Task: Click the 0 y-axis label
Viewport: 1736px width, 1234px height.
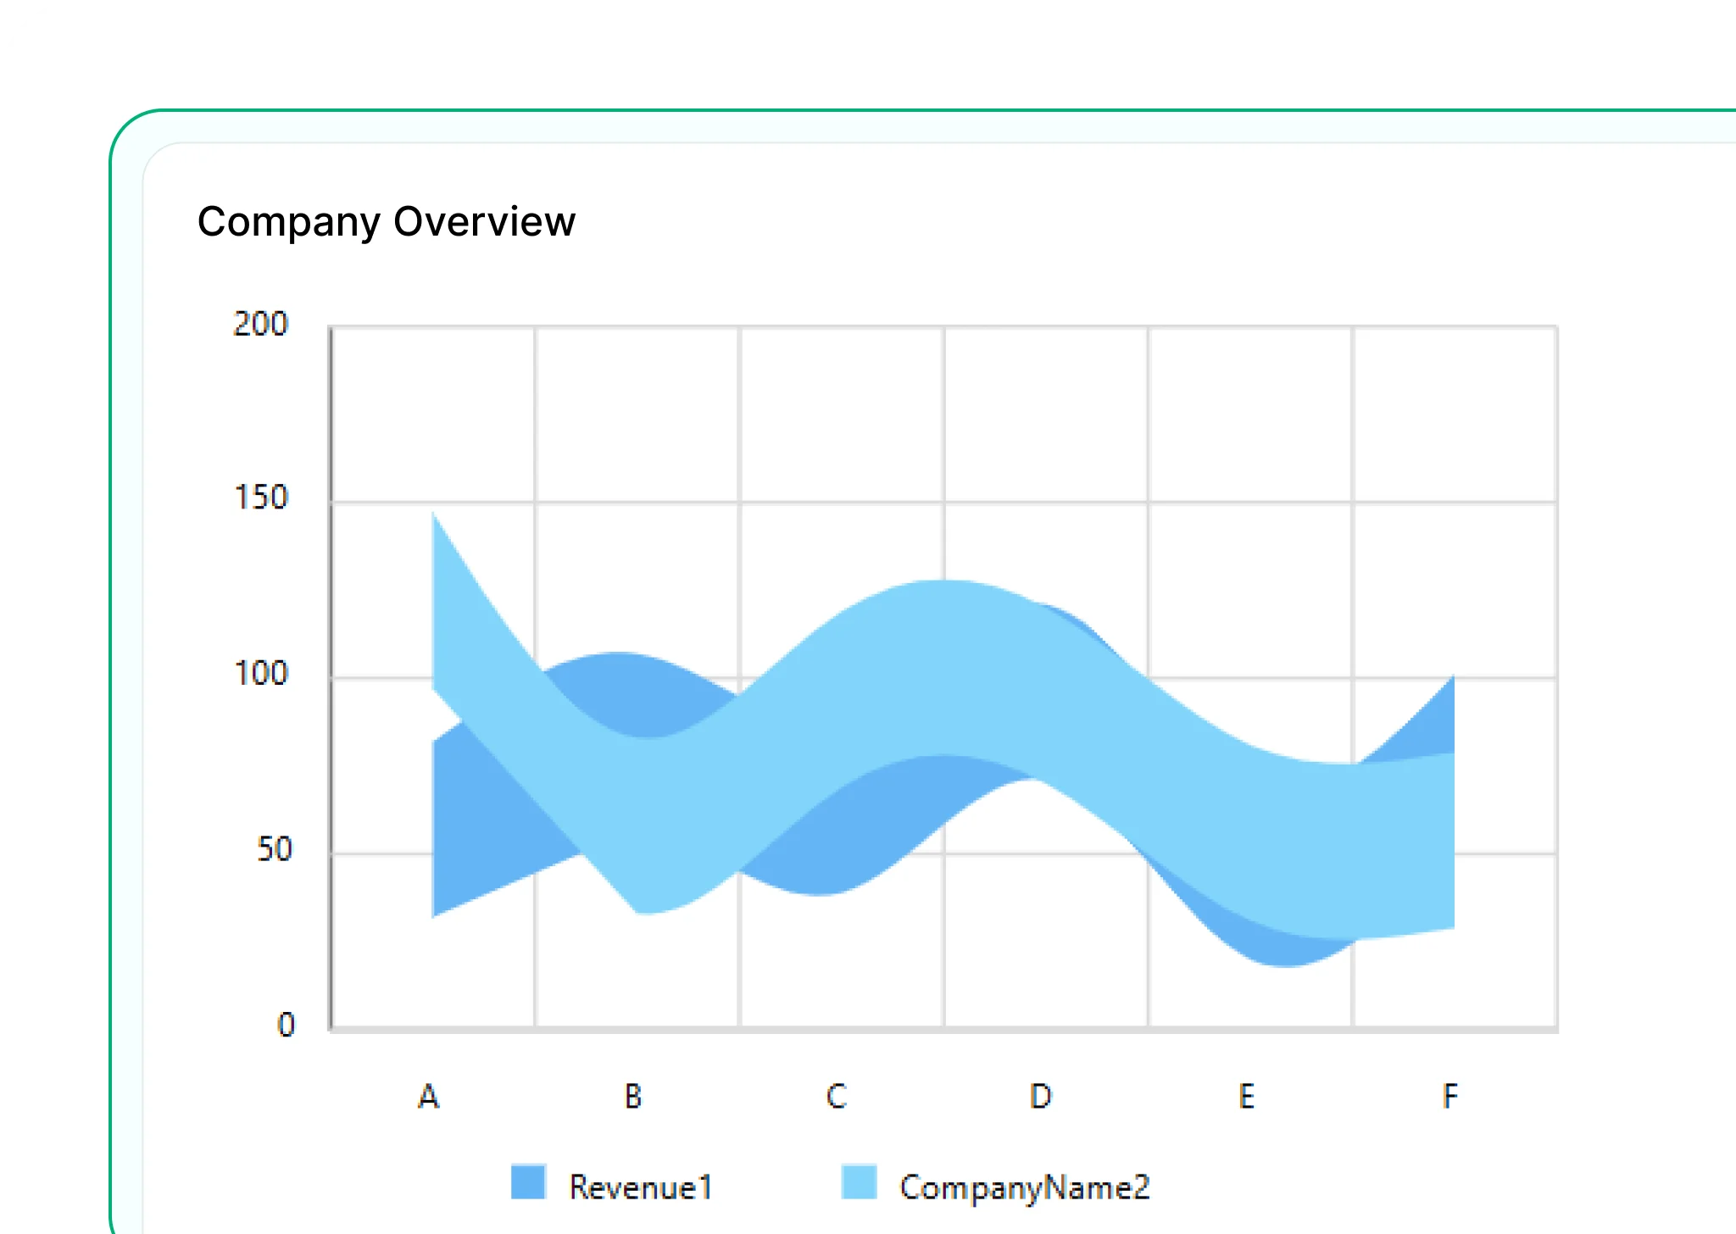Action: [286, 1026]
